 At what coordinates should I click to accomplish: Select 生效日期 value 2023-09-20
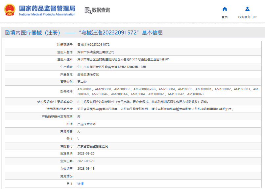point(86,161)
